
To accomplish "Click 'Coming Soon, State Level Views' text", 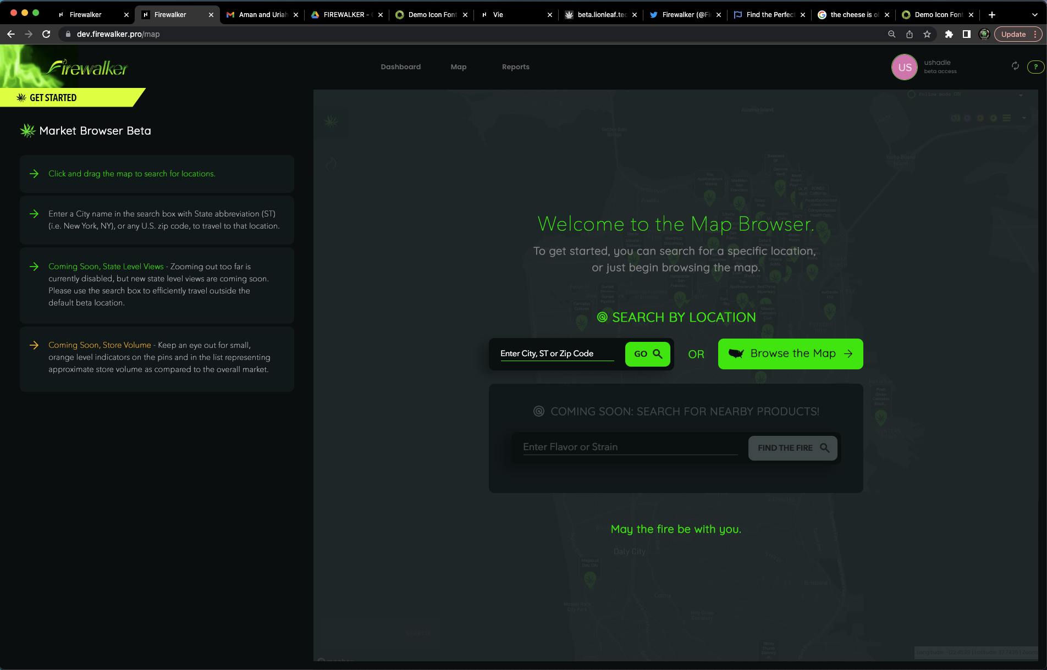I will pos(106,267).
